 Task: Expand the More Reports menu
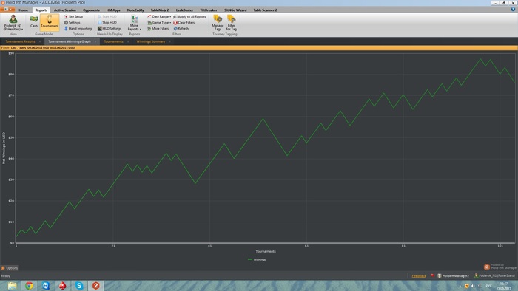click(x=134, y=23)
